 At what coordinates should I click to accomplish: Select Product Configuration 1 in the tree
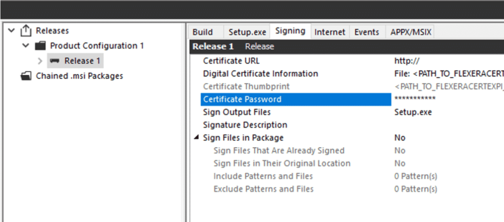coord(97,46)
